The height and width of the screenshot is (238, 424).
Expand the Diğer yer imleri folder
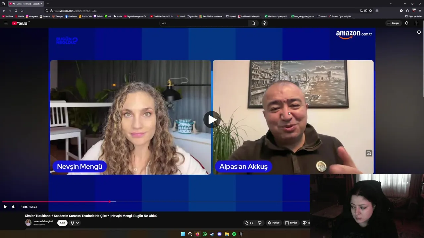(x=414, y=16)
